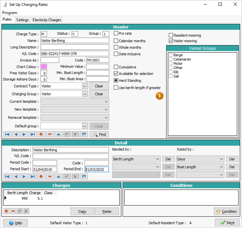Delete record using Header minus icon
This screenshot has height=228, width=242.
pyautogui.click(x=49, y=134)
